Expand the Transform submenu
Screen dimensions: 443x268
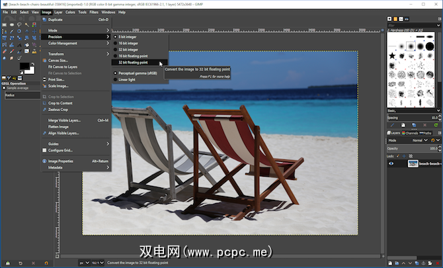coord(56,54)
